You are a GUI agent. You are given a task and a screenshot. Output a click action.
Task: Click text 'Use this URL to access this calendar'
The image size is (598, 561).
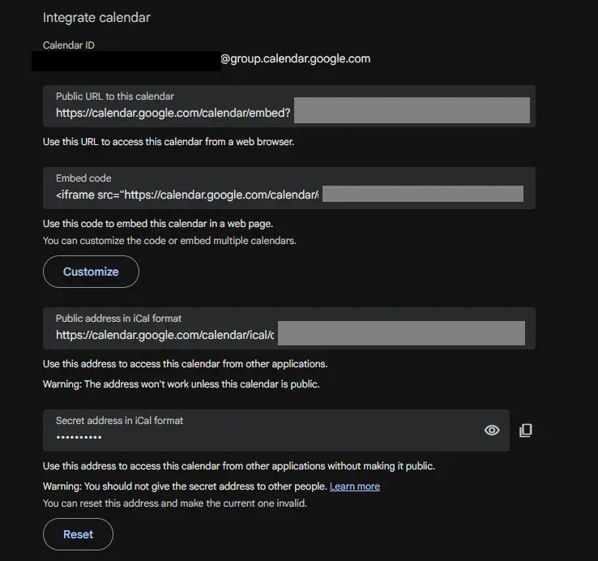pos(123,142)
